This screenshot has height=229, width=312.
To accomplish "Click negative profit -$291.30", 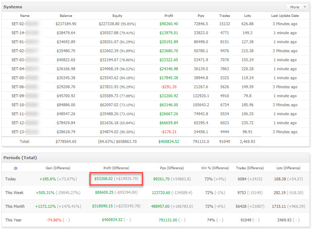I will tap(169, 87).
